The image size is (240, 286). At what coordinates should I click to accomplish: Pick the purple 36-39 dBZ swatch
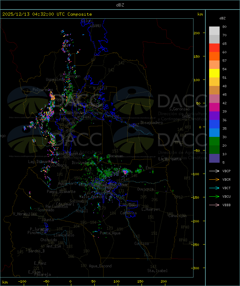[214, 115]
